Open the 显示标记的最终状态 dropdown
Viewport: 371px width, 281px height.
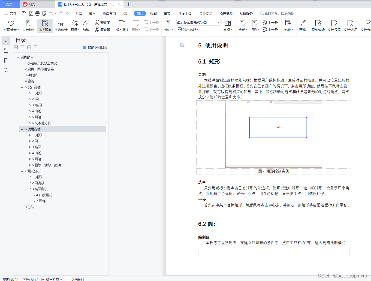[x=198, y=22]
